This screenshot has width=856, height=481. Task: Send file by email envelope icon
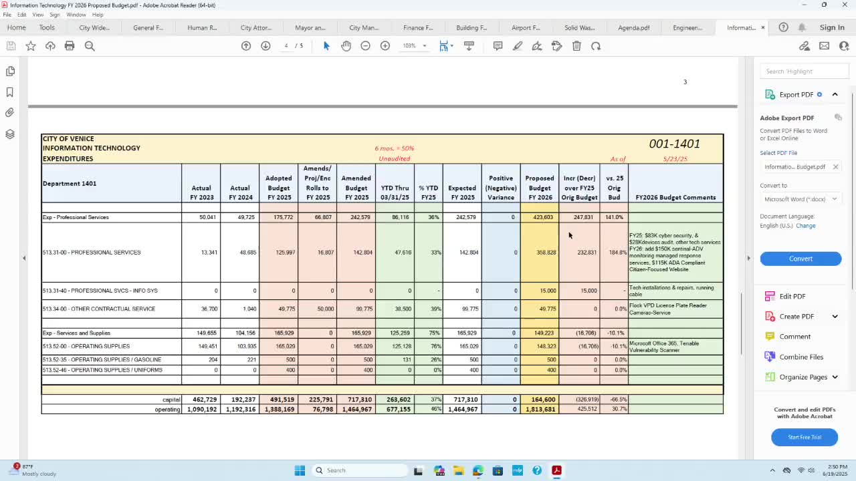824,45
